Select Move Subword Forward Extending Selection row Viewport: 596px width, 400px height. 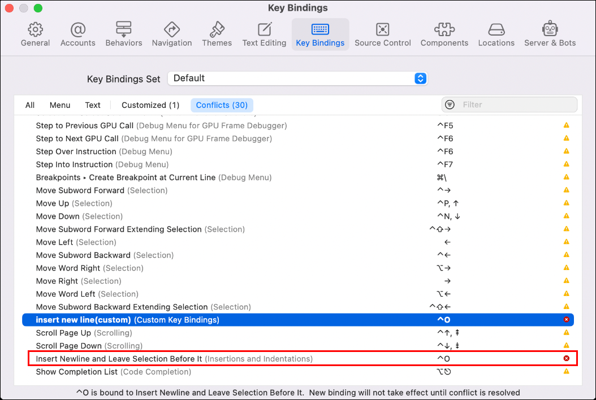[x=298, y=229]
